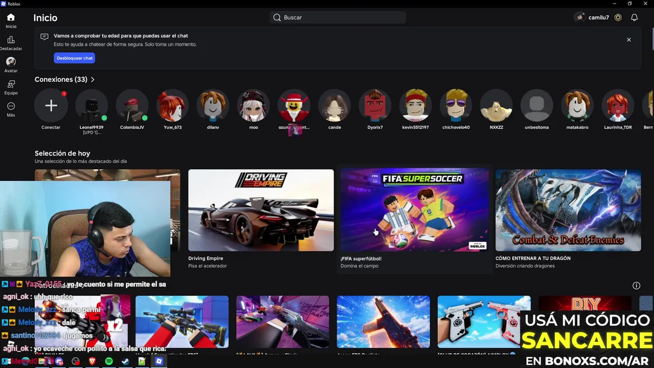Open camilu7 profile avatar

[x=580, y=17]
